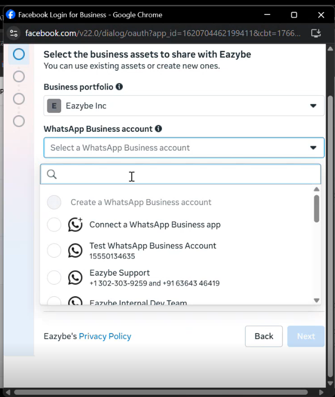Close the Facebook Login window
The height and width of the screenshot is (397, 335).
[321, 15]
